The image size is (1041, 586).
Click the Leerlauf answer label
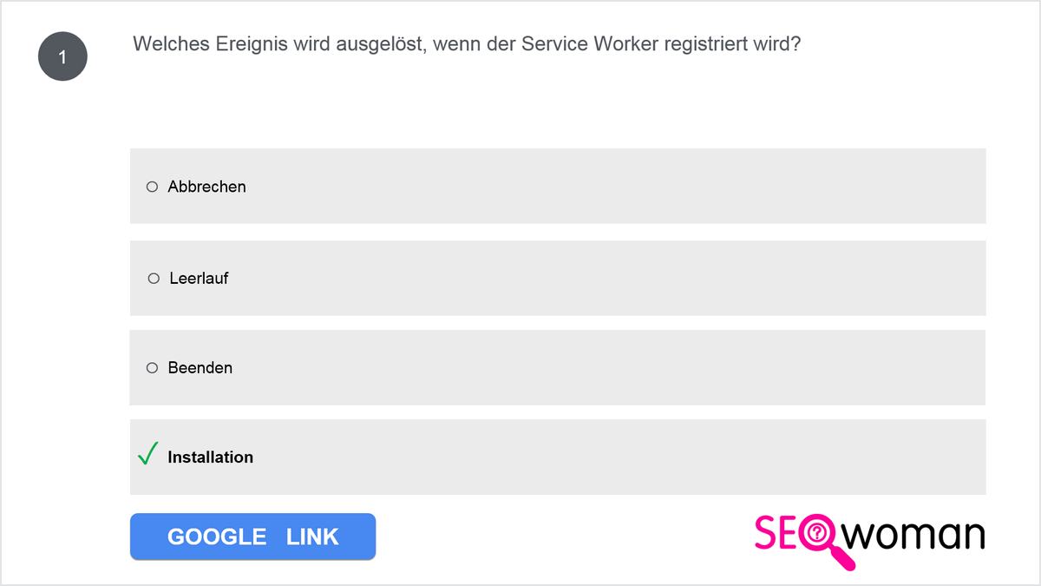point(200,279)
